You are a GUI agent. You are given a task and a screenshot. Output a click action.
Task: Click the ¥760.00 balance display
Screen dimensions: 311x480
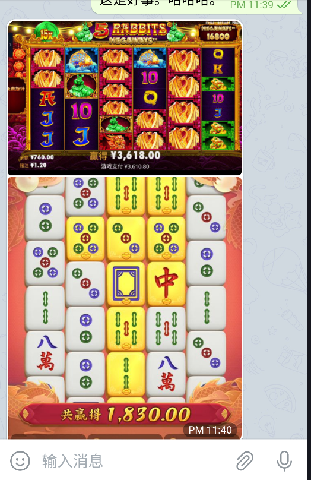(42, 157)
